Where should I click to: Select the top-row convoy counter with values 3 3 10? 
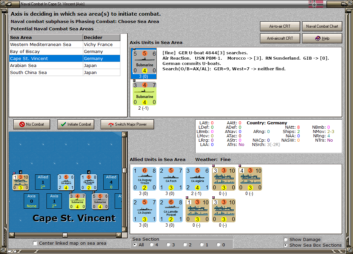tap(224, 179)
